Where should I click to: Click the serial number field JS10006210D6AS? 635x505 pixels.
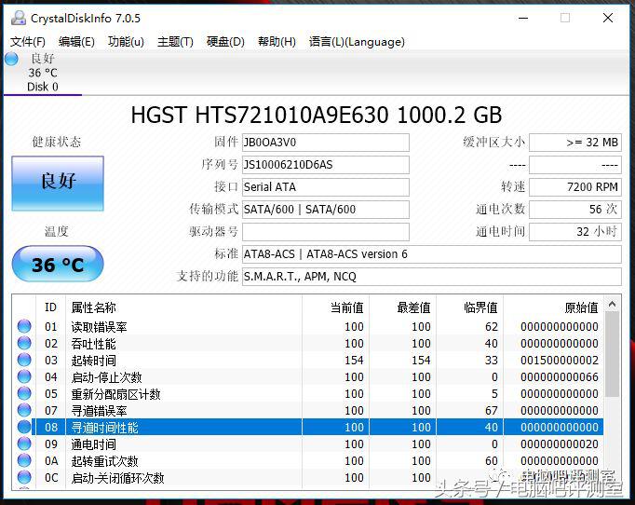(326, 165)
